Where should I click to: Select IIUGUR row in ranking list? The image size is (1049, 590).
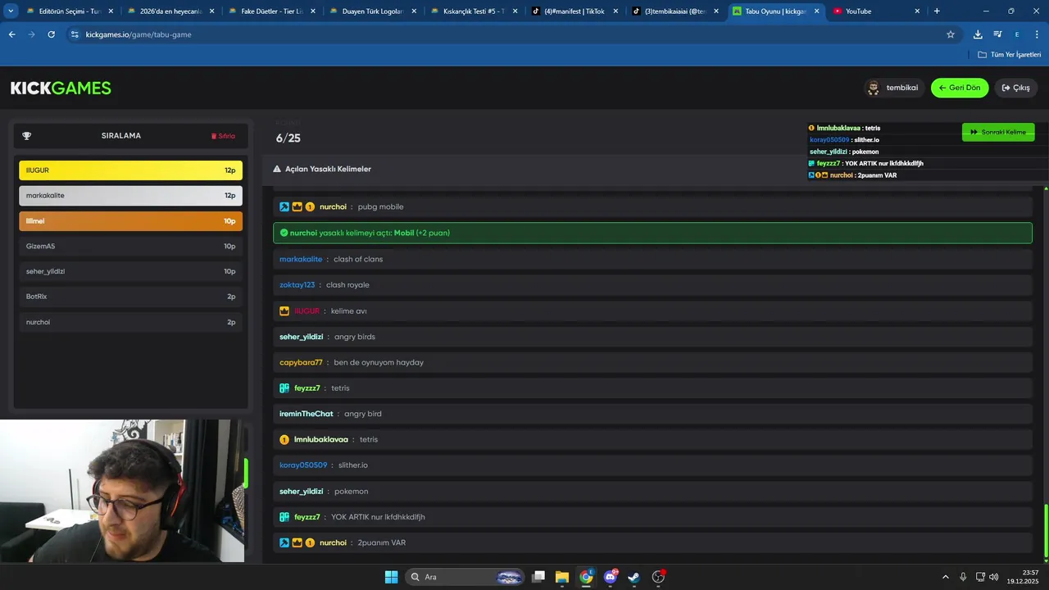[x=130, y=170]
